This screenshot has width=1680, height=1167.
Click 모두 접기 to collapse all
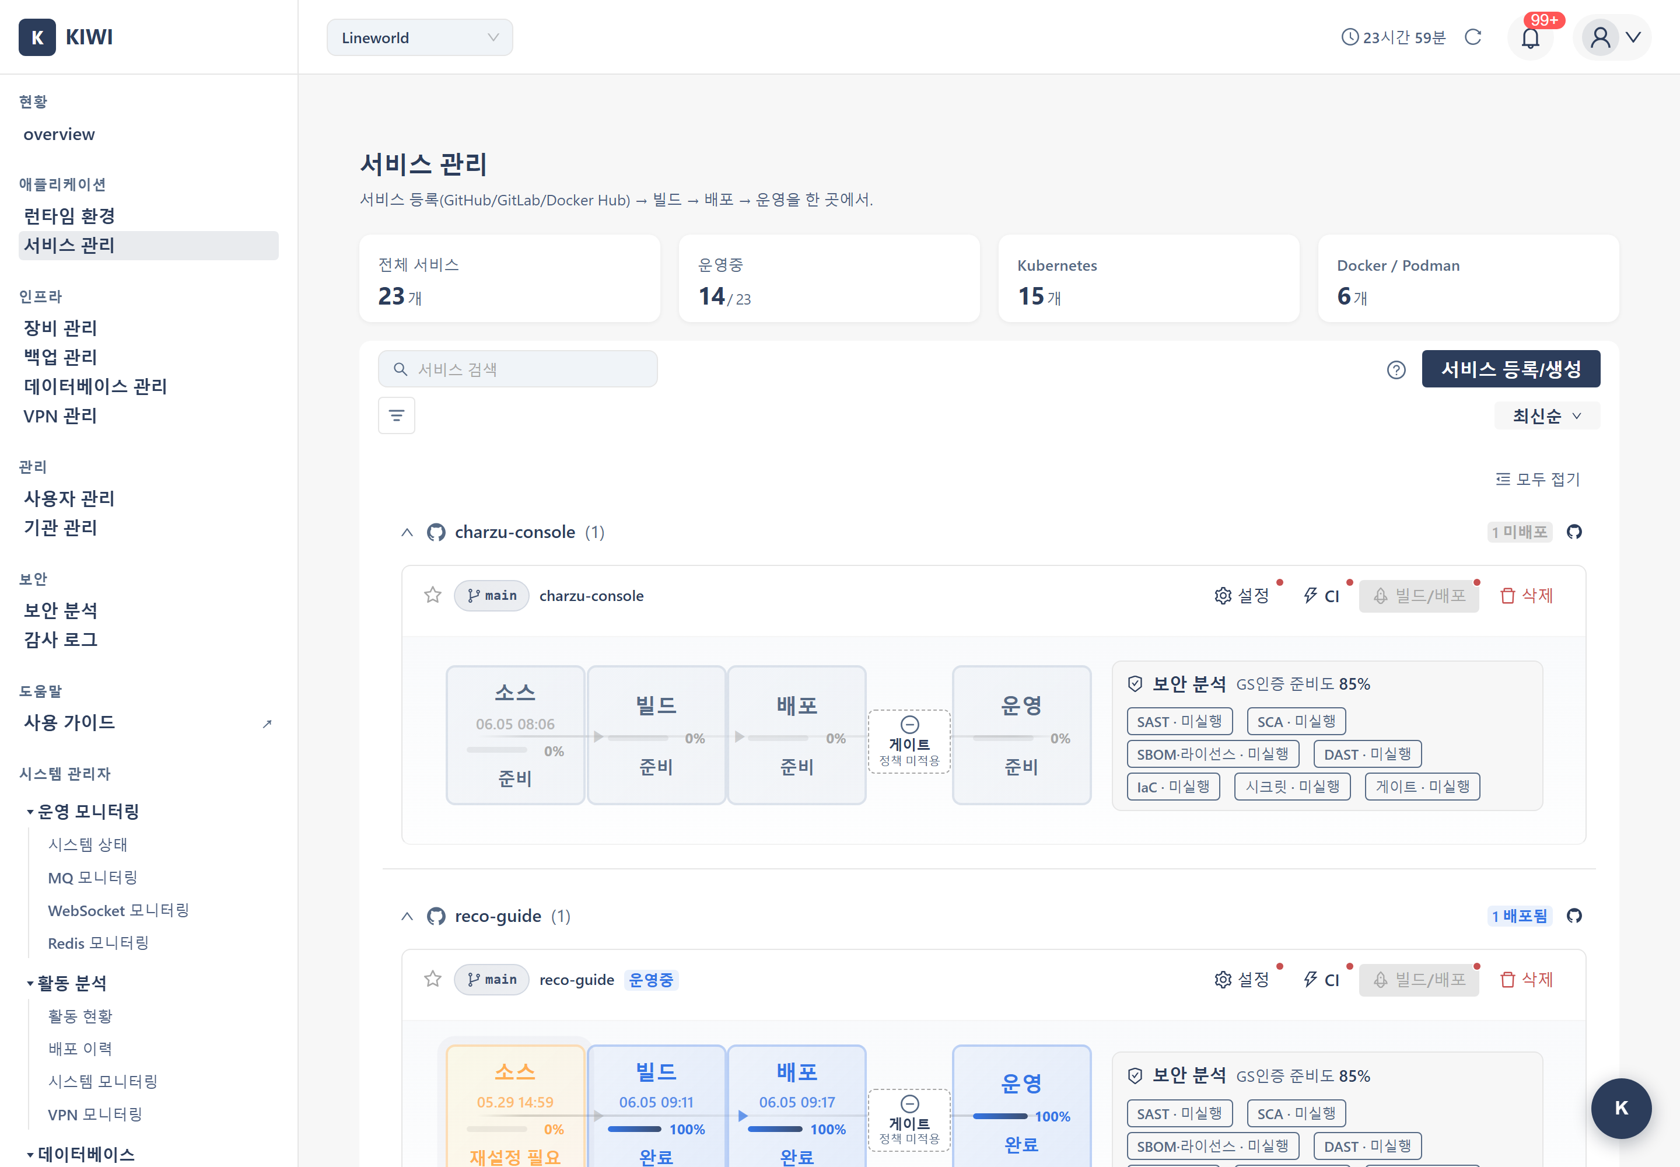[1538, 479]
